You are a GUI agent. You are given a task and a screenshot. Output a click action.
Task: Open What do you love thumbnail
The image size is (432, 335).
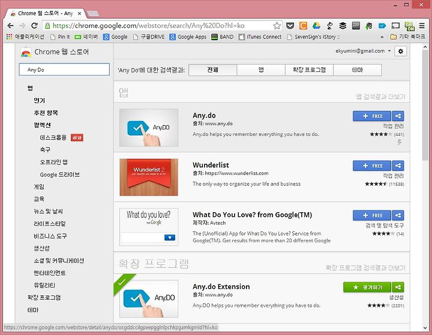tap(149, 227)
